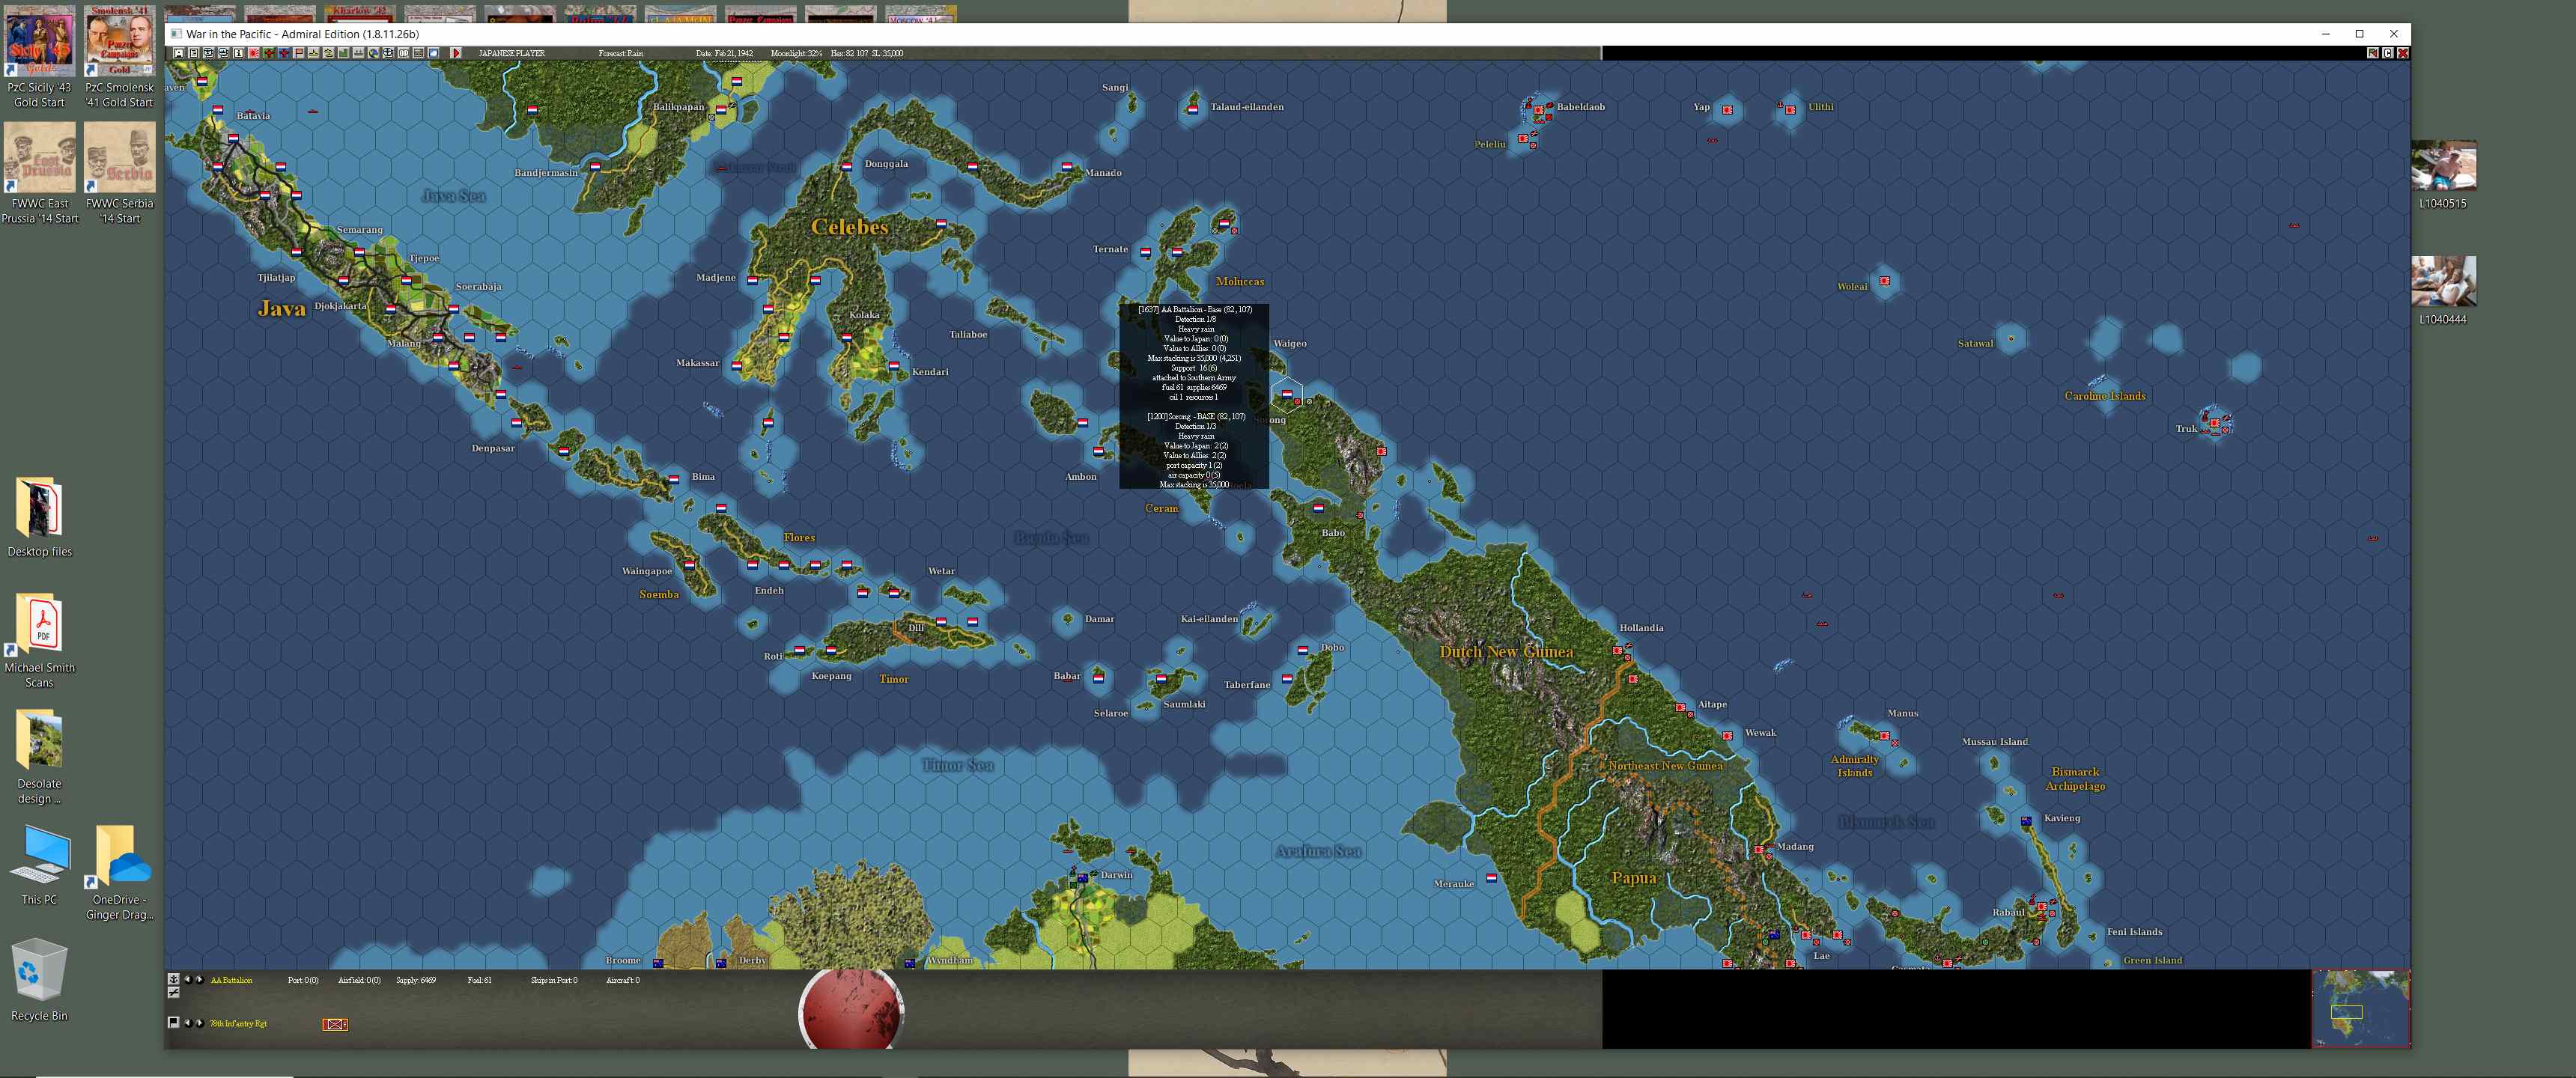Click the Ambon base flag
Screen dimensions: 2576x1078
tap(1098, 452)
